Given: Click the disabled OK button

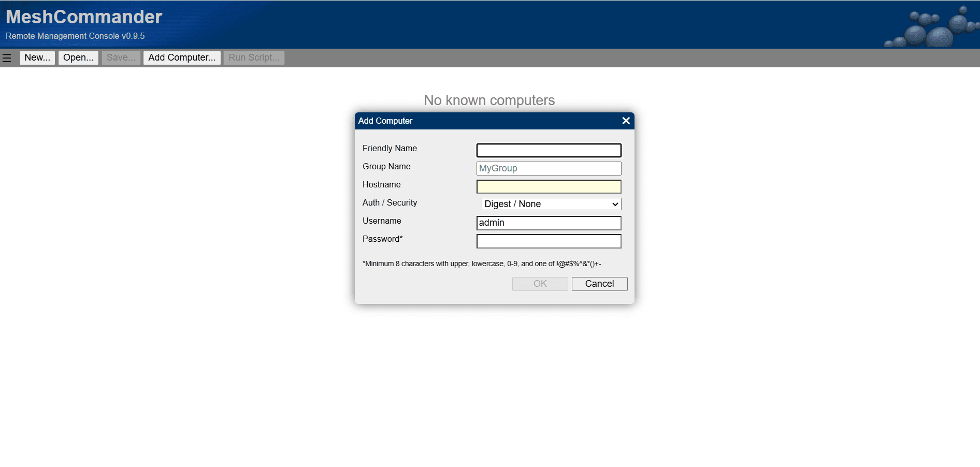Looking at the screenshot, I should point(540,284).
